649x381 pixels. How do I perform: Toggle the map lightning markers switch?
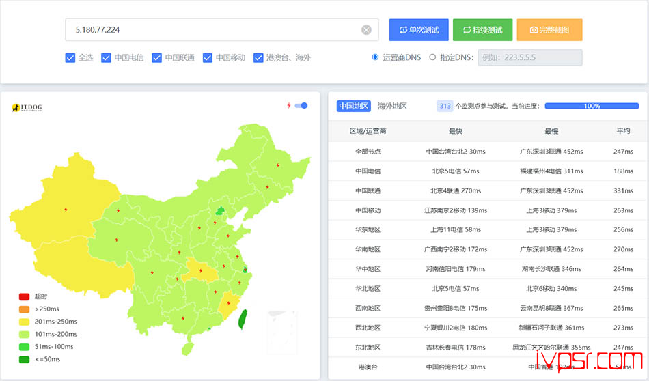(x=301, y=105)
